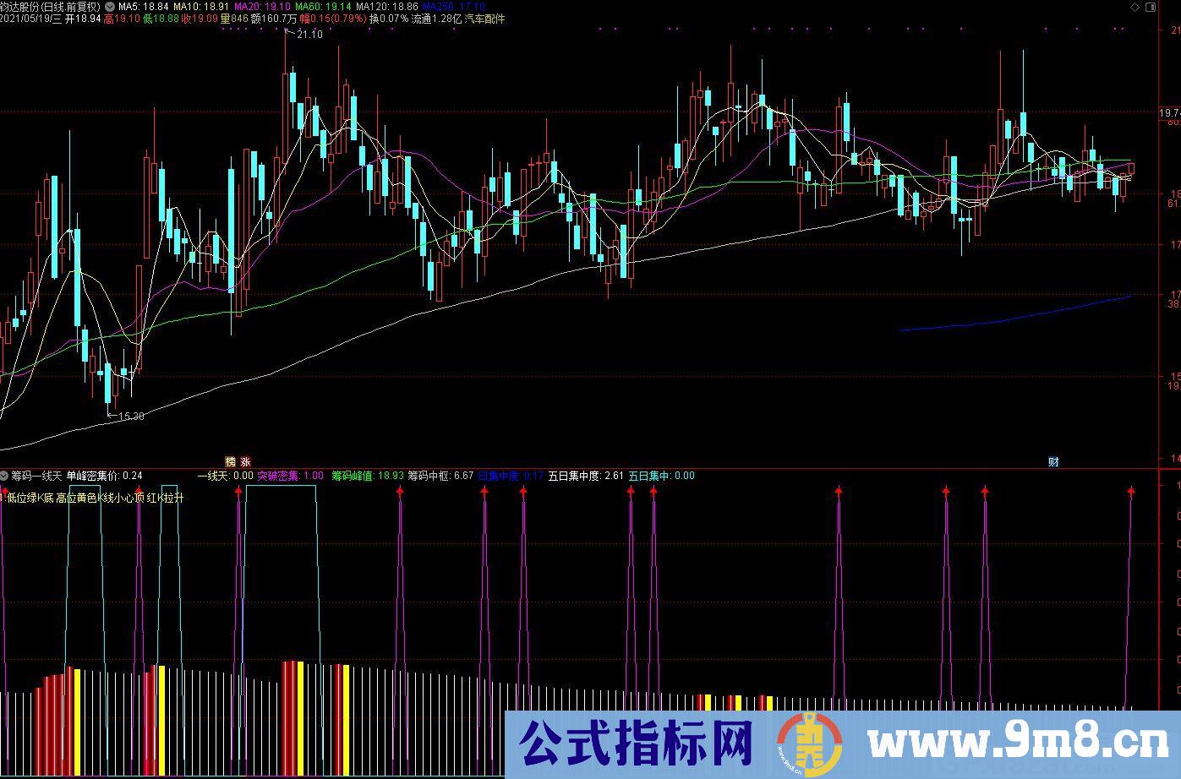Click the 21.10 high price marker
Viewport: 1181px width, 779px height.
click(x=309, y=34)
